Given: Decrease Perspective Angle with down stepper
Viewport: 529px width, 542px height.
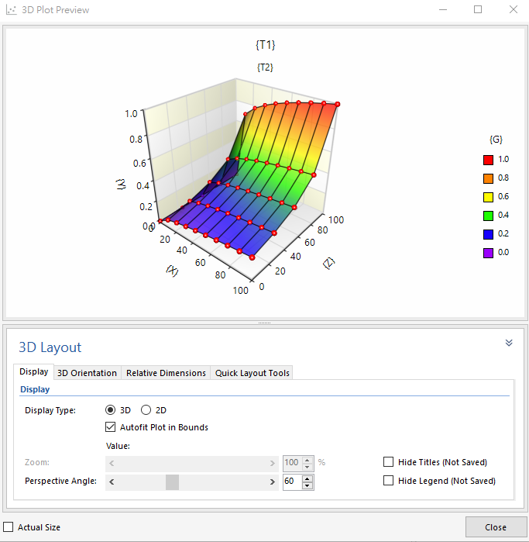Looking at the screenshot, I should point(307,485).
